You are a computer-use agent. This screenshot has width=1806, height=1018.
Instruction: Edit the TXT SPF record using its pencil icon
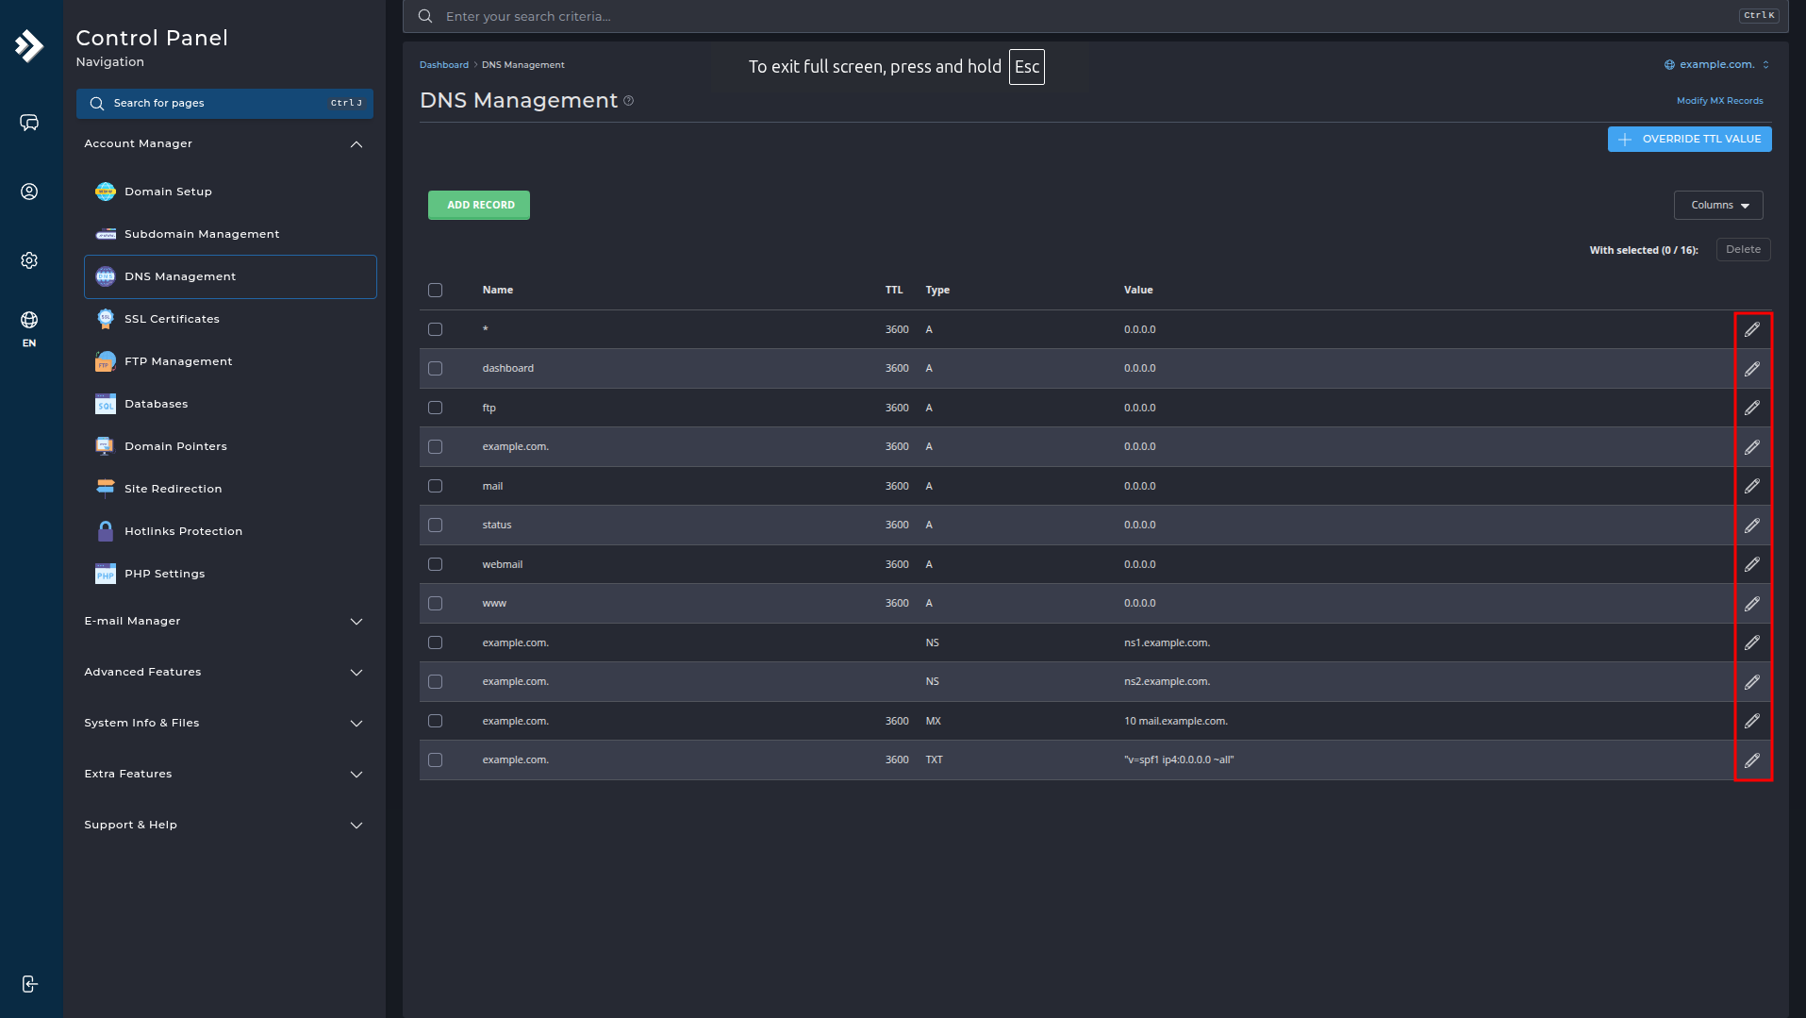1751,760
